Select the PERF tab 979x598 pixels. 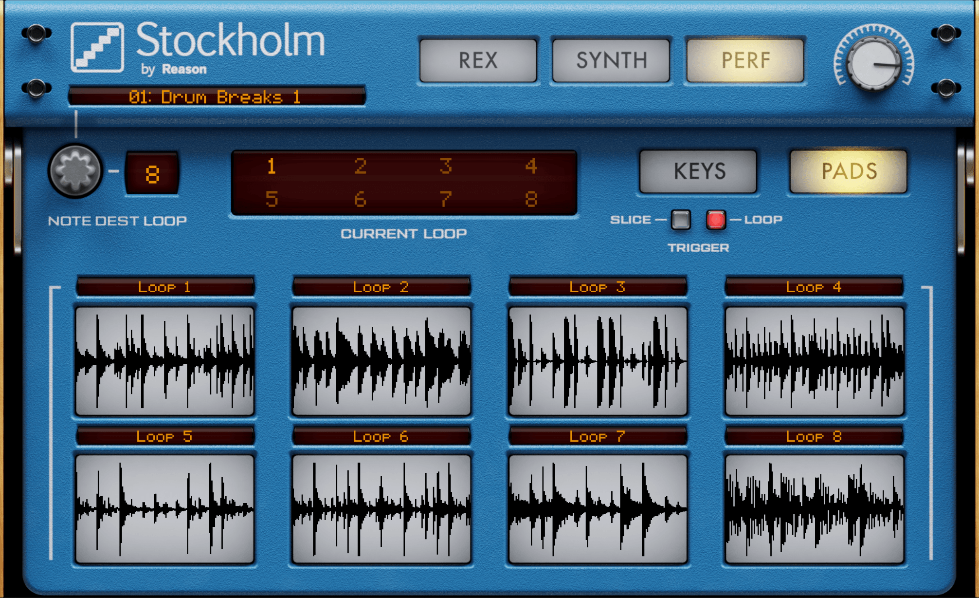tap(745, 60)
